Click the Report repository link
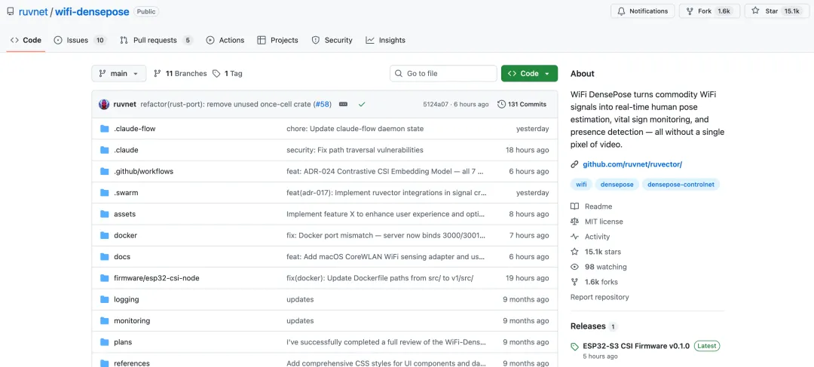814x367 pixels. coord(599,297)
